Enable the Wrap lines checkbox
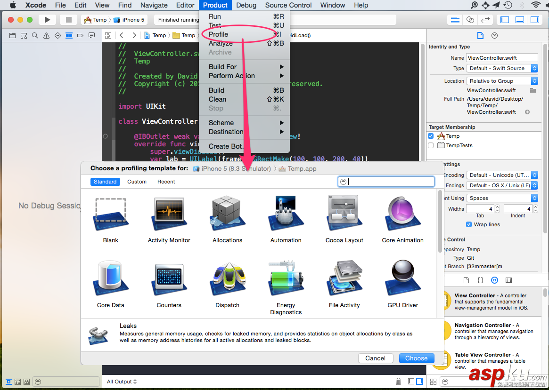 coord(469,224)
